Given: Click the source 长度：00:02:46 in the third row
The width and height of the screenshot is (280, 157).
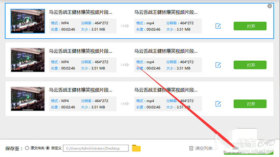Looking at the screenshot, I should 63,107.
